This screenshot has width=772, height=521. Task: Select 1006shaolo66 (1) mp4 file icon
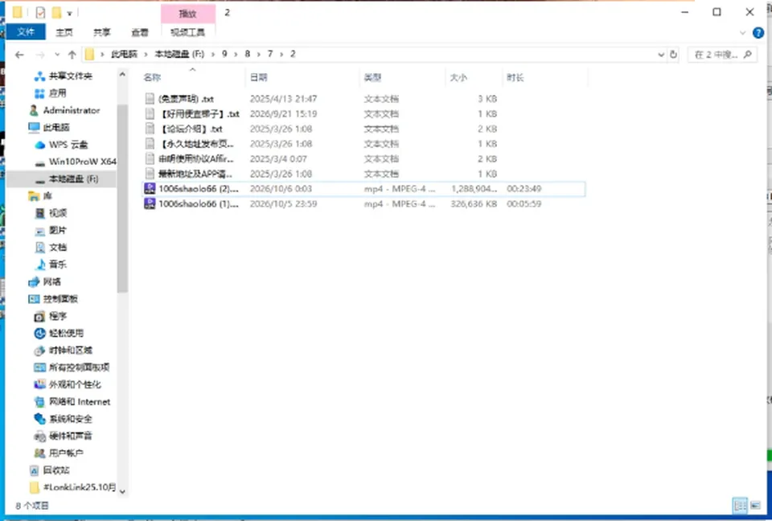coord(150,204)
